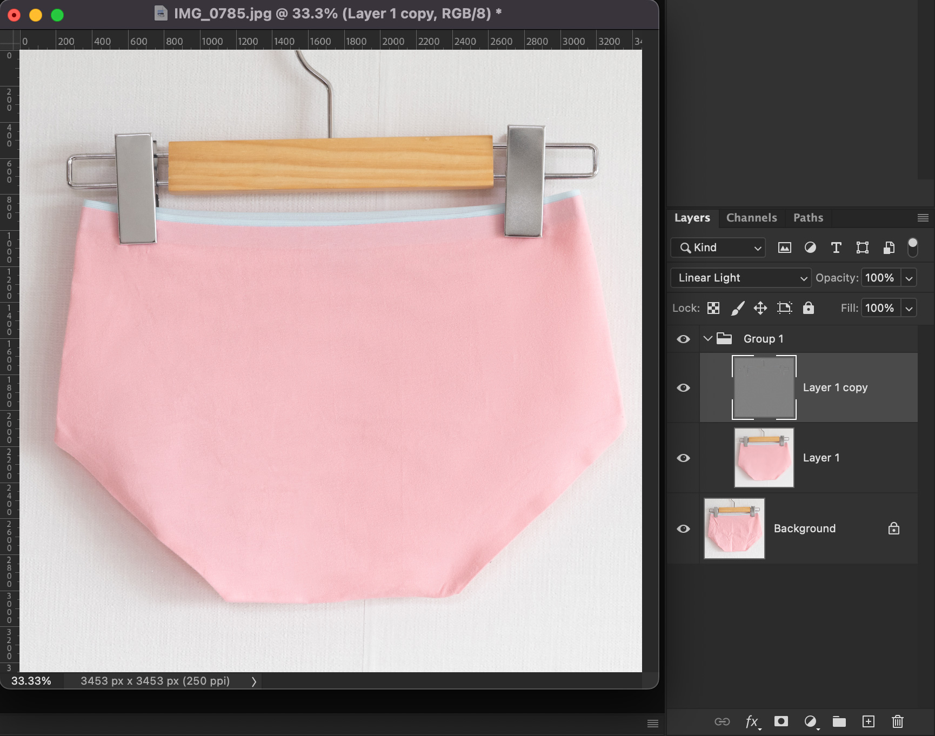Click the Fill 100% value field
The height and width of the screenshot is (736, 935).
click(x=881, y=308)
